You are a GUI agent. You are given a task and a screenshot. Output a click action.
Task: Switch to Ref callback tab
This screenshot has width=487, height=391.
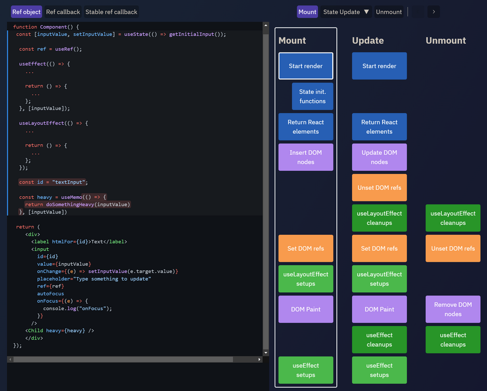coord(63,12)
